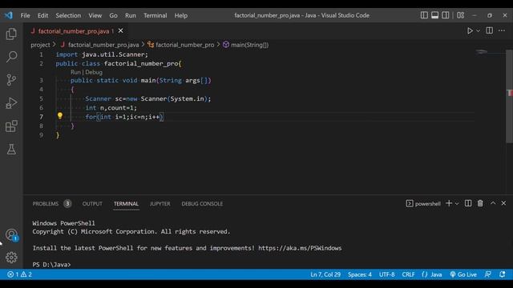
Task: Toggle secondary side bar layout
Action: pyautogui.click(x=446, y=15)
